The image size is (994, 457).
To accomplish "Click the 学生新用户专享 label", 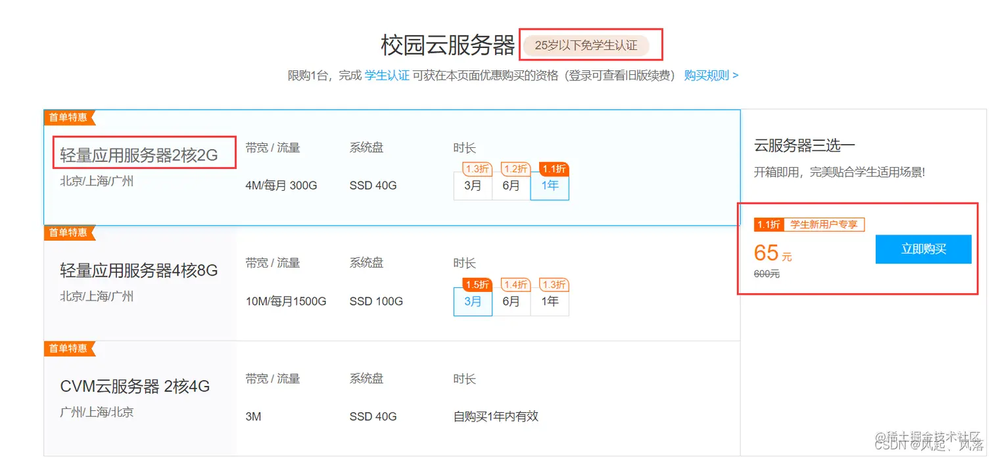I will tap(824, 224).
